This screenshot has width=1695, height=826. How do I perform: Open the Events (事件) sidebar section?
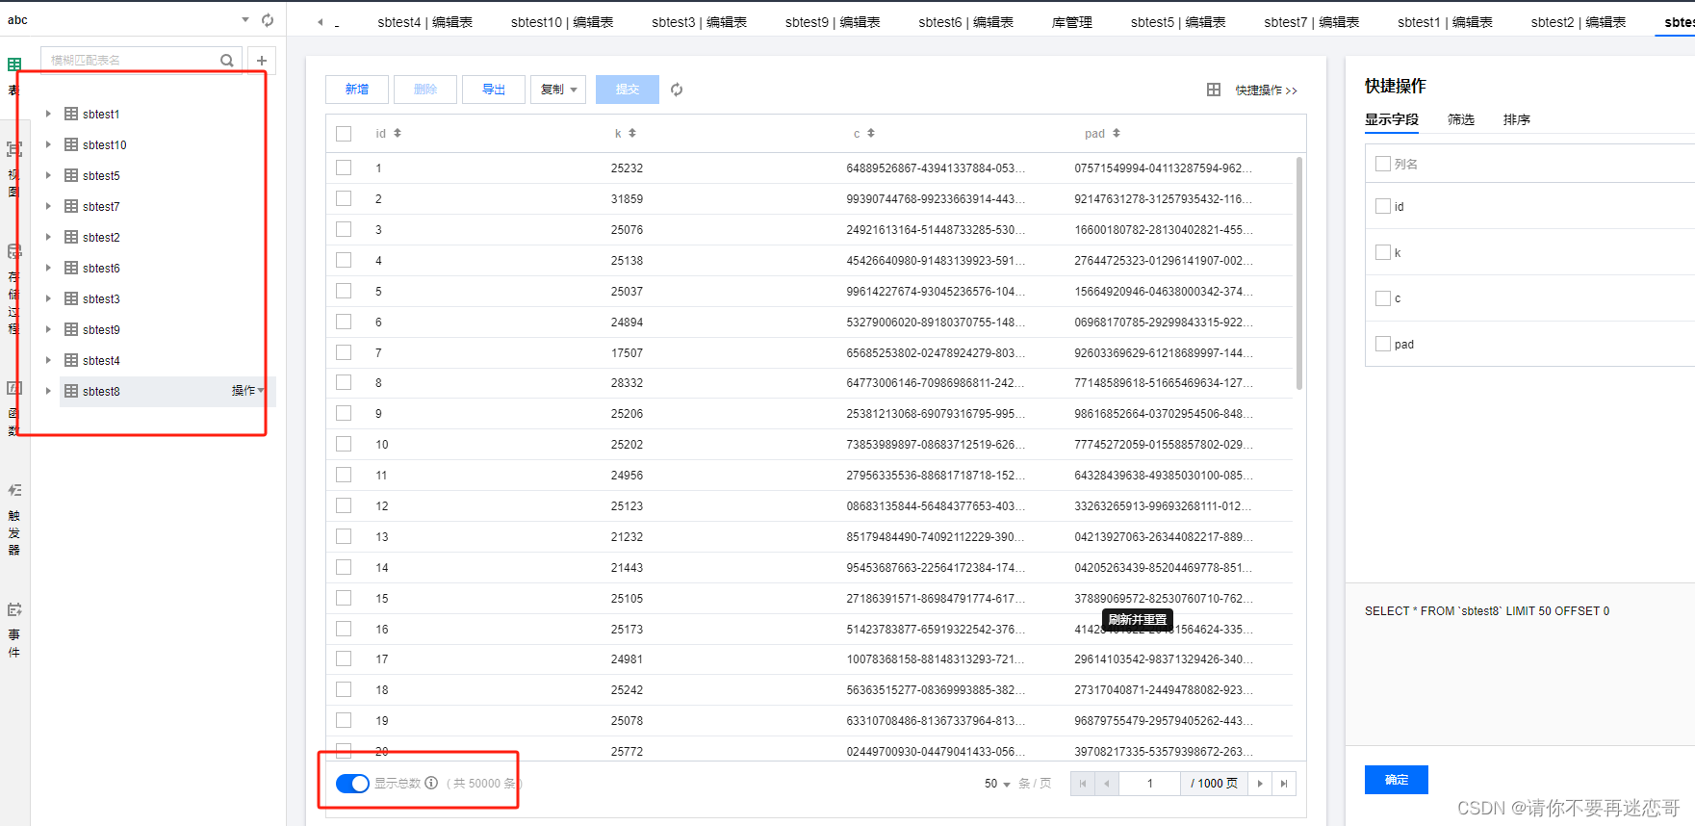click(x=13, y=631)
